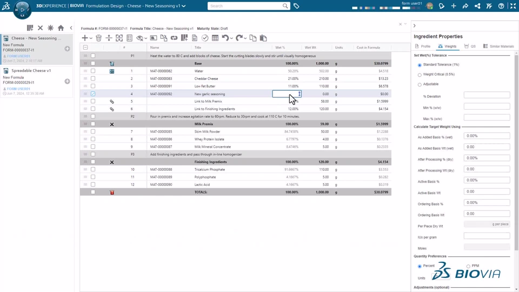Check the checkbox for Cheddar Cheese row
519x292 pixels.
93,78
